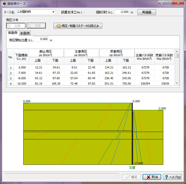The image size is (186, 184).
Task: Click the cell with value 336394
Action: pyautogui.click(x=145, y=84)
